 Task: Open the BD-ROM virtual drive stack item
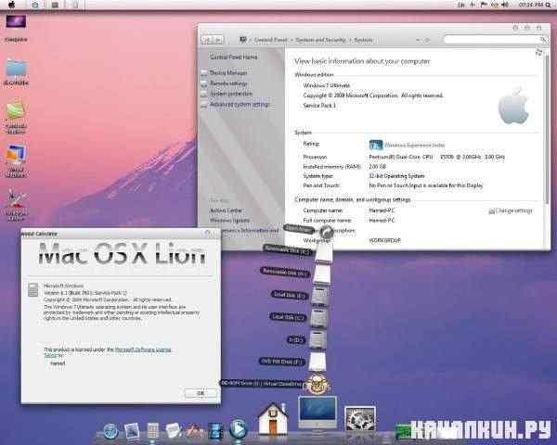click(317, 384)
